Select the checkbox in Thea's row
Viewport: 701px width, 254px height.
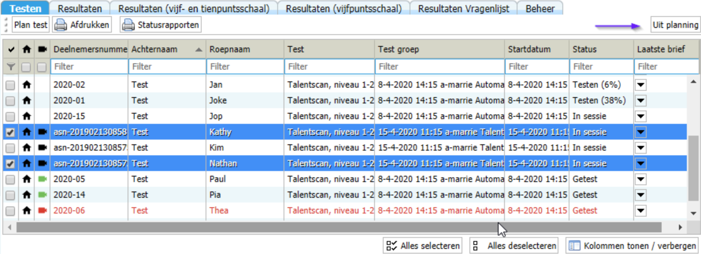pos(11,211)
